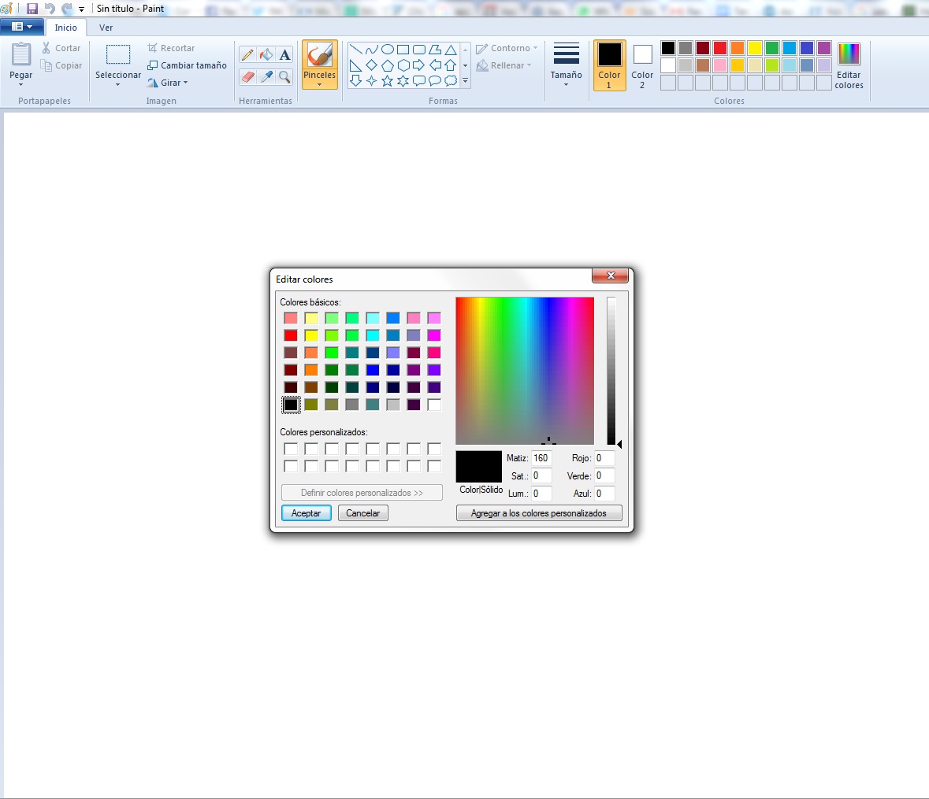Image resolution: width=929 pixels, height=799 pixels.
Task: Expand the Seleccionar dropdown arrow
Action: point(118,83)
